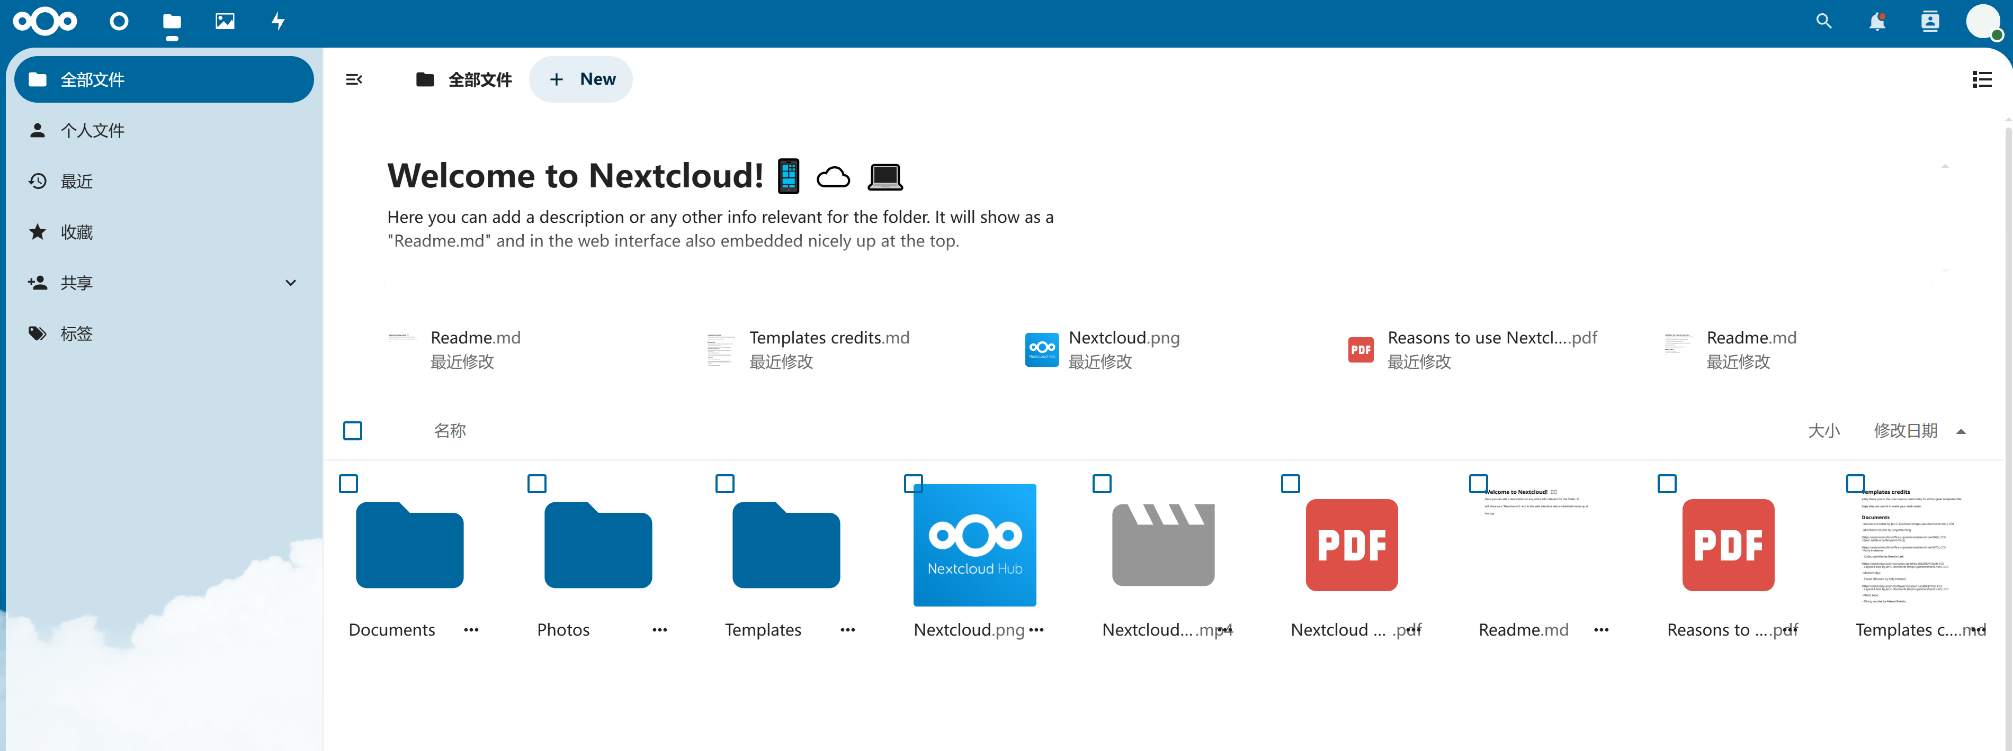
Task: Open the notifications bell
Action: pos(1877,21)
